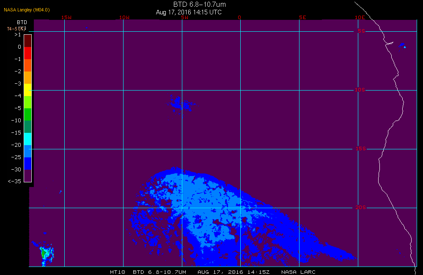Click the '-5' legend value
The image size is (423, 275).
pyautogui.click(x=17, y=108)
